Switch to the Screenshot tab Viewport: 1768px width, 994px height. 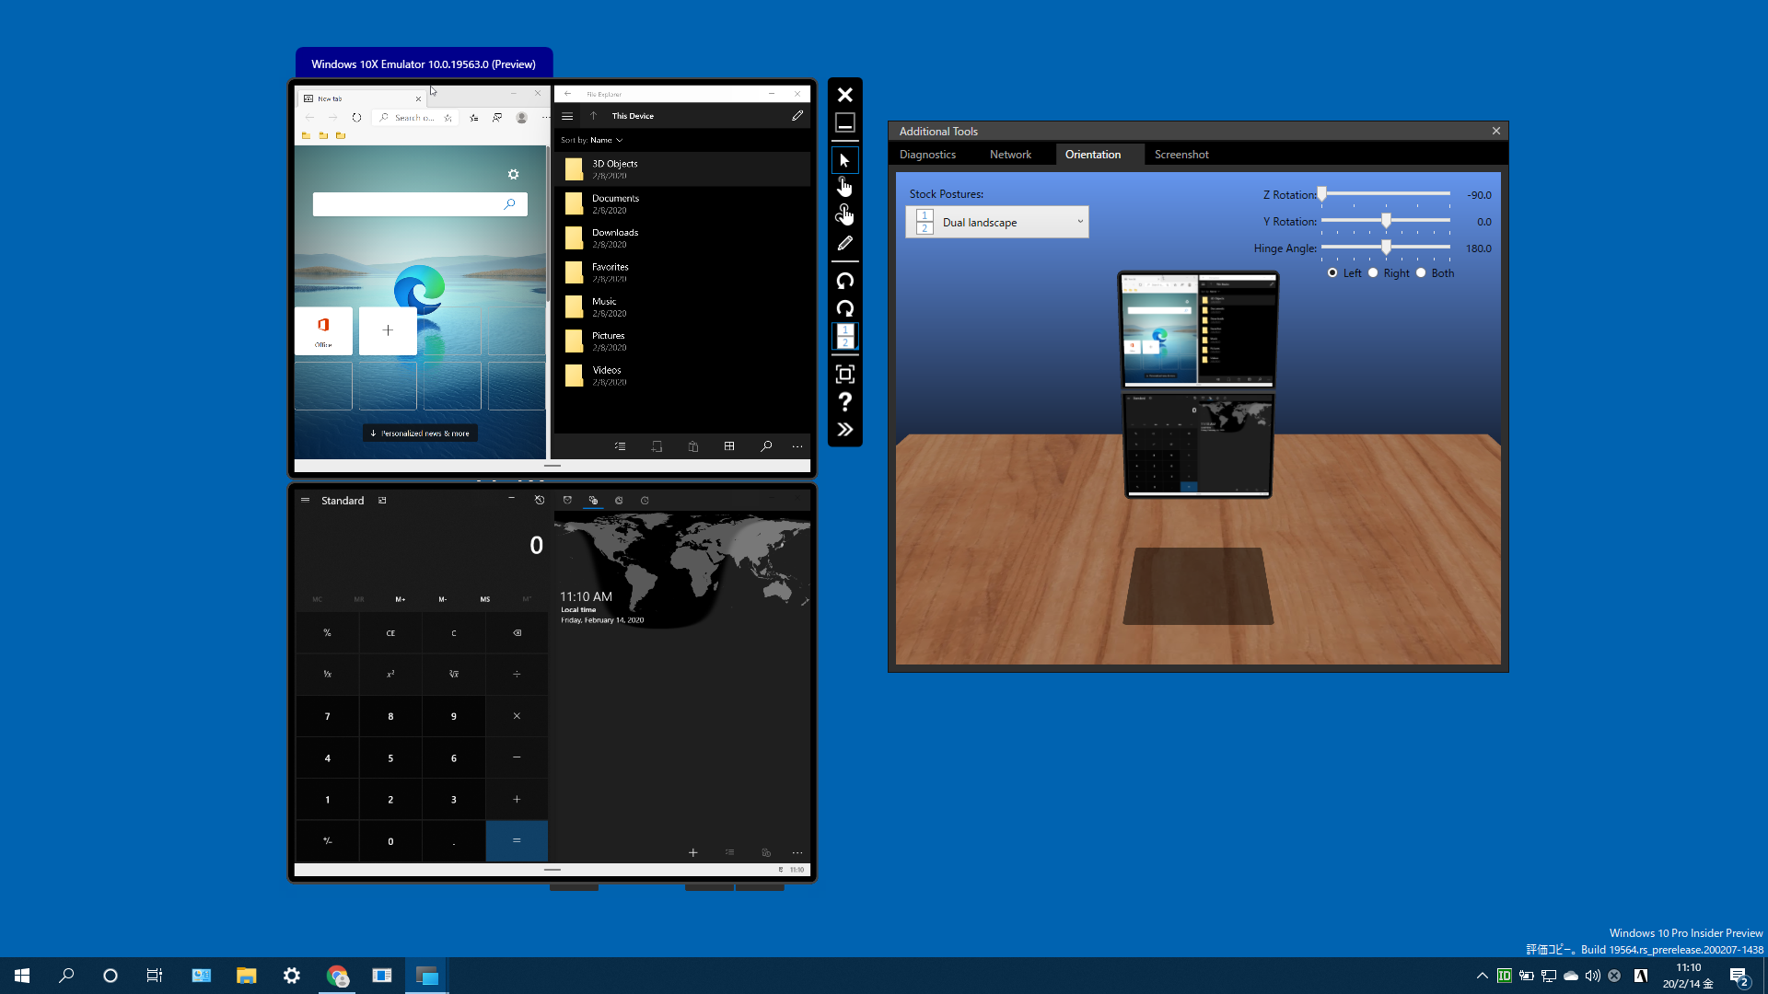pyautogui.click(x=1181, y=155)
